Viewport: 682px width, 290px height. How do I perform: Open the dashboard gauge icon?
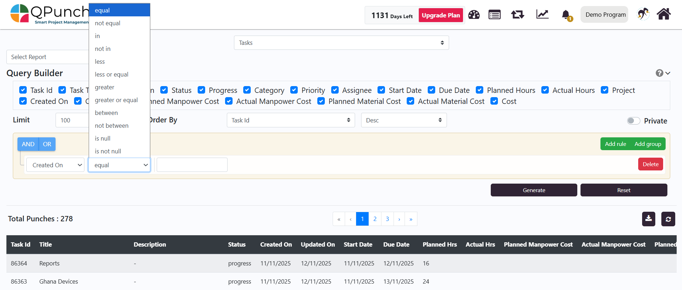click(x=474, y=15)
